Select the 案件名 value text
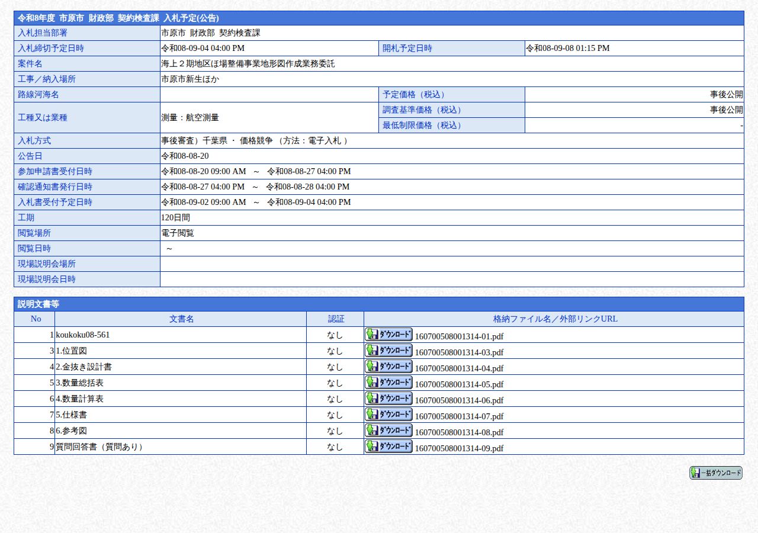 click(x=248, y=63)
